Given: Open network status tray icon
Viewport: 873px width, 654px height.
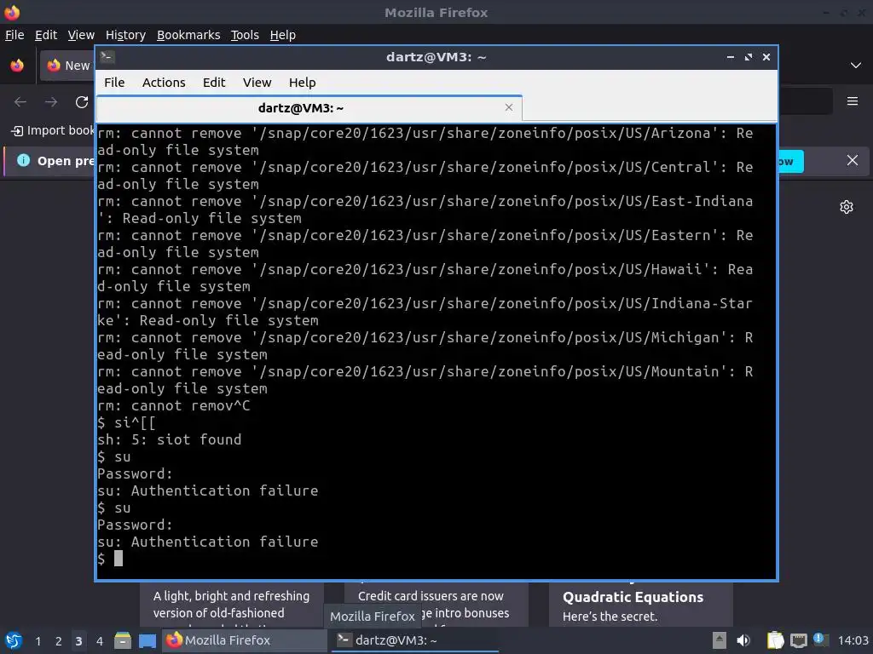Looking at the screenshot, I should pyautogui.click(x=798, y=640).
